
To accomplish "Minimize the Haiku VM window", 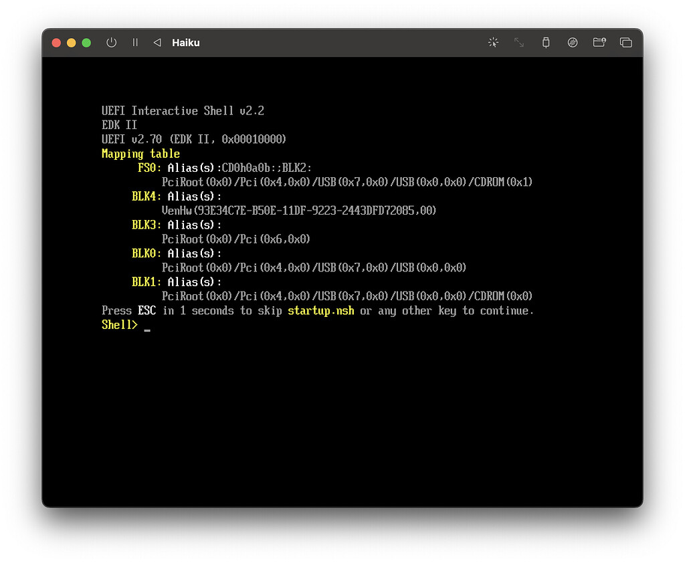I will tap(71, 43).
